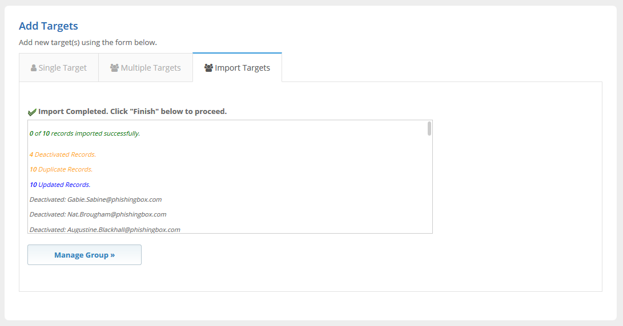This screenshot has height=326, width=623.
Task: Select the 10 Duplicate Records line
Action: (61, 169)
